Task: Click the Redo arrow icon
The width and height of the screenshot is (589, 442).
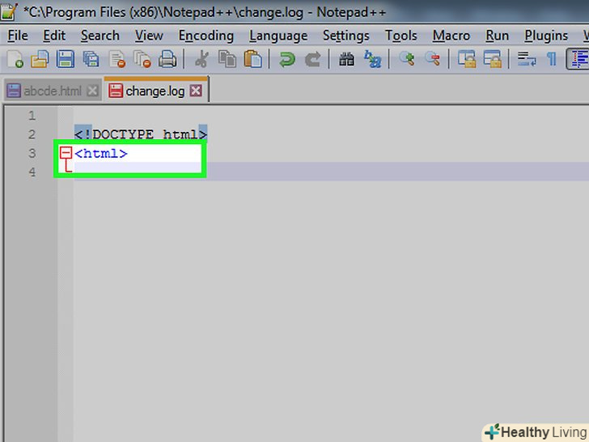Action: [312, 59]
